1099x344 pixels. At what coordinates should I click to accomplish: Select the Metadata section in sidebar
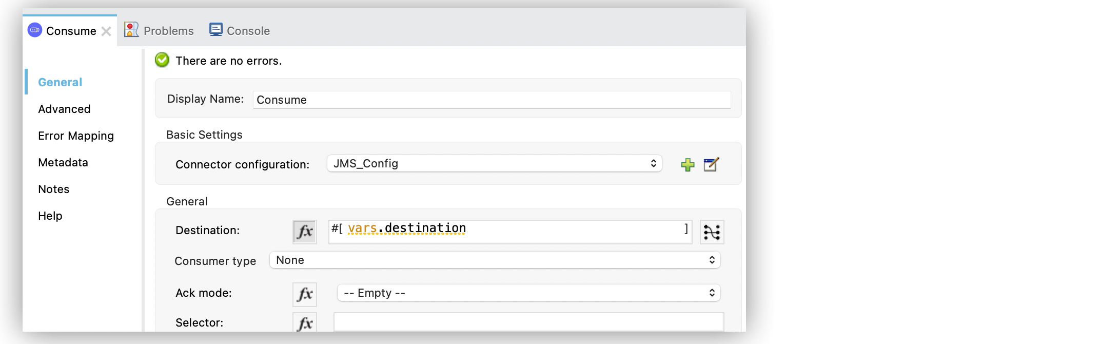tap(63, 162)
